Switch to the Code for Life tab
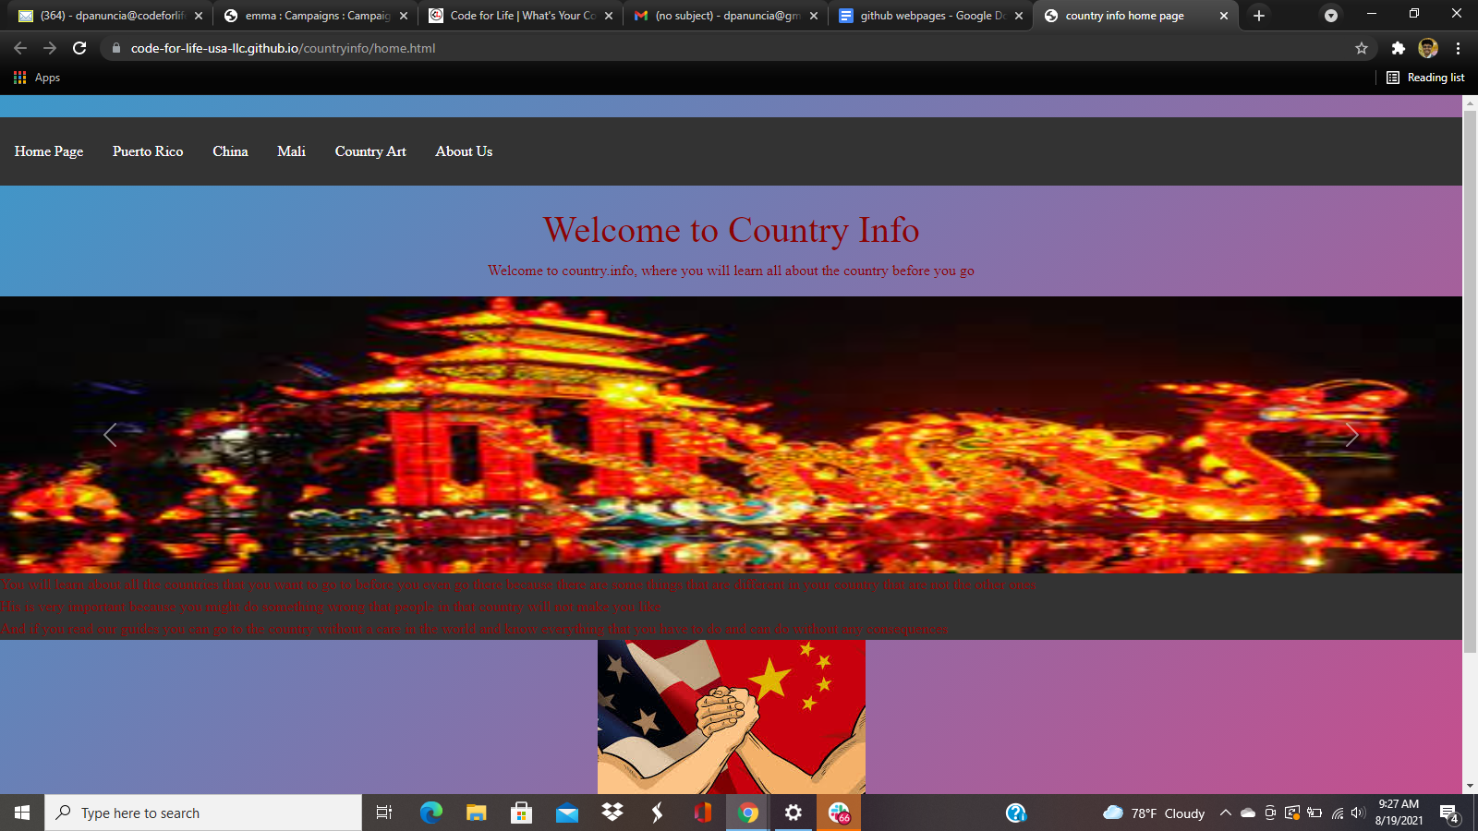Image resolution: width=1478 pixels, height=831 pixels. (x=517, y=16)
